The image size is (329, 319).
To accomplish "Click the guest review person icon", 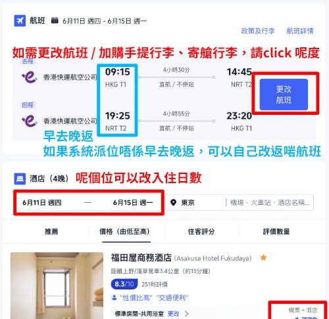I will (x=114, y=297).
